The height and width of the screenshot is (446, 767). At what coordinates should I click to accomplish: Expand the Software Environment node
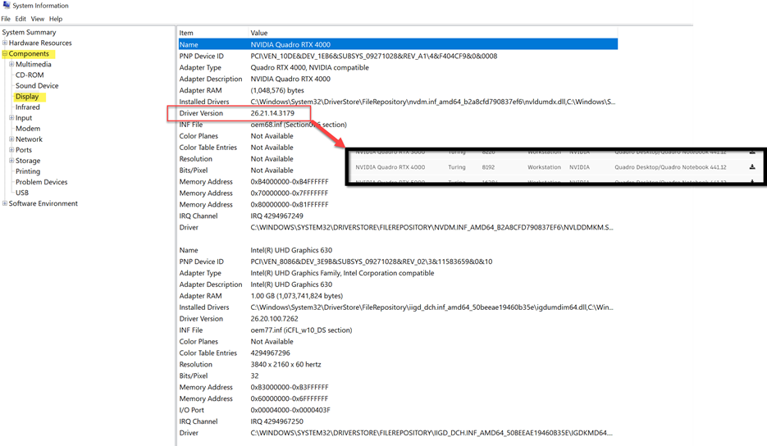point(5,203)
